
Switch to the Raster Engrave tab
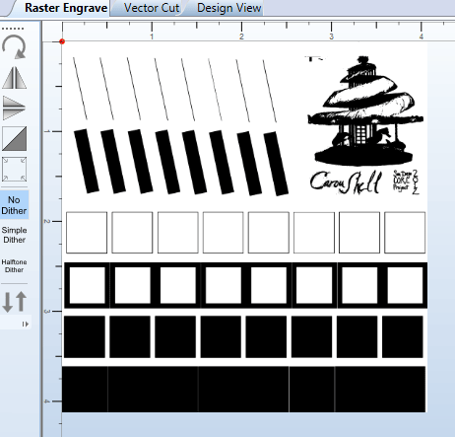click(x=66, y=8)
